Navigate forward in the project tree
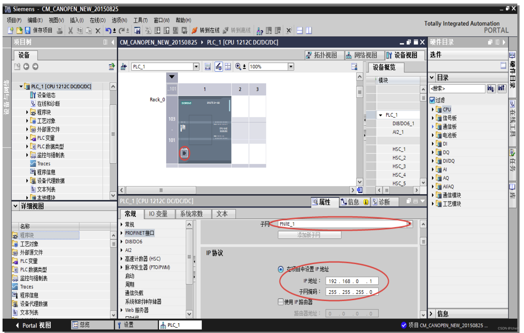The width and height of the screenshot is (524, 333). [35, 66]
